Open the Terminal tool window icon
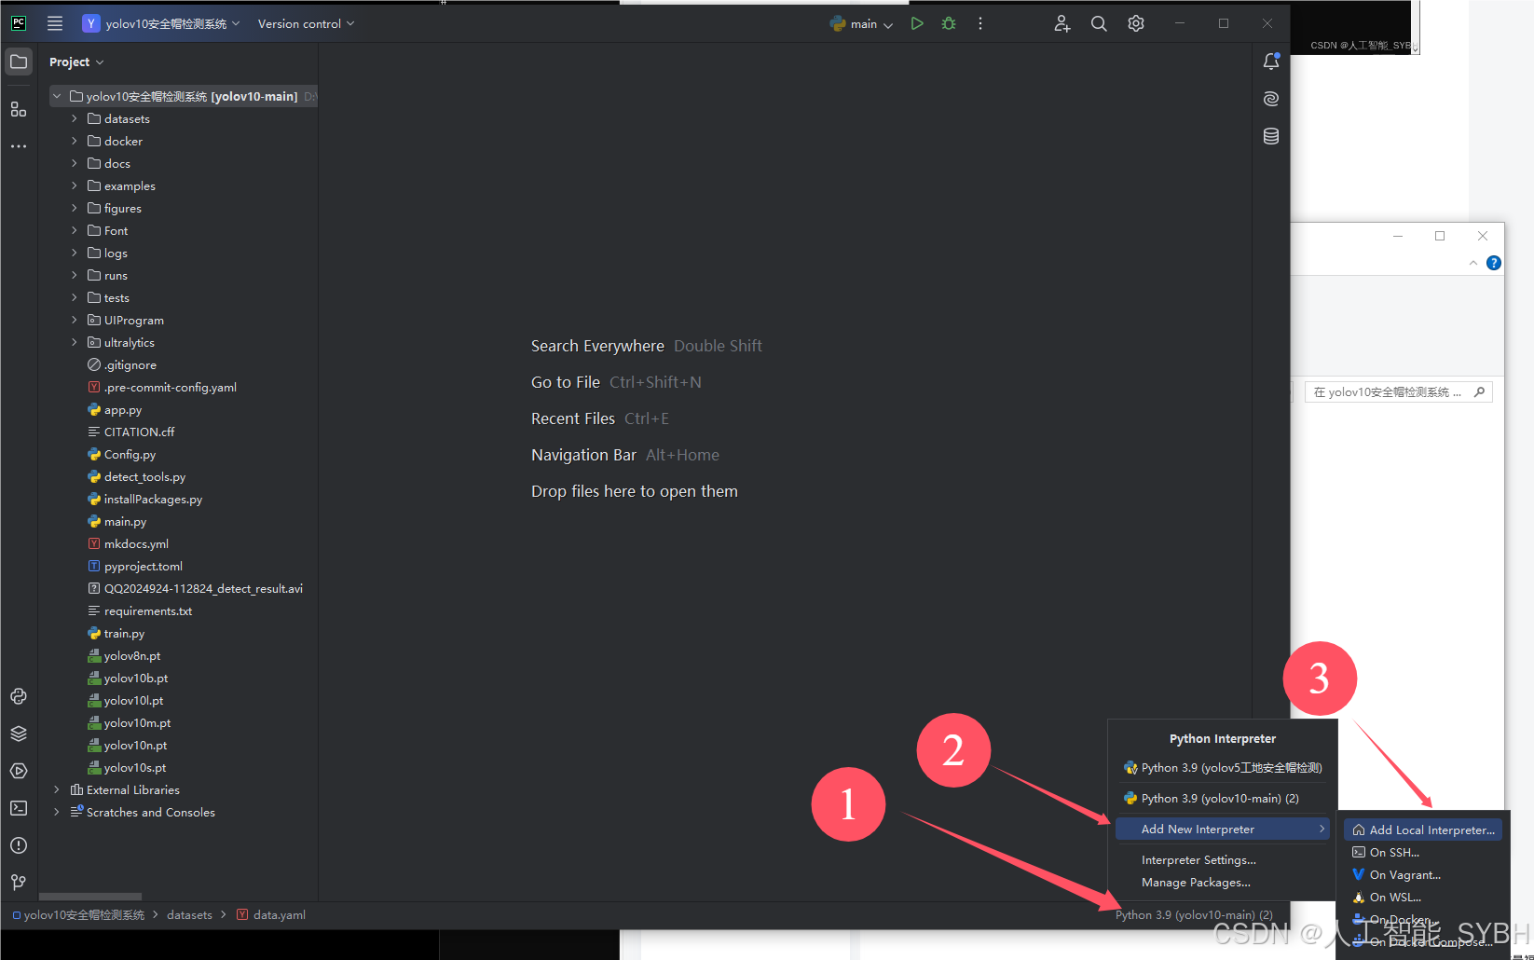The image size is (1534, 960). (x=19, y=808)
